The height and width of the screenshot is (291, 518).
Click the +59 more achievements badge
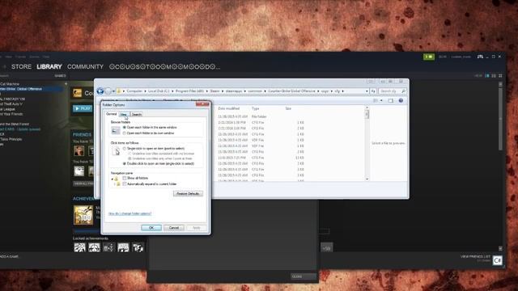click(x=326, y=248)
